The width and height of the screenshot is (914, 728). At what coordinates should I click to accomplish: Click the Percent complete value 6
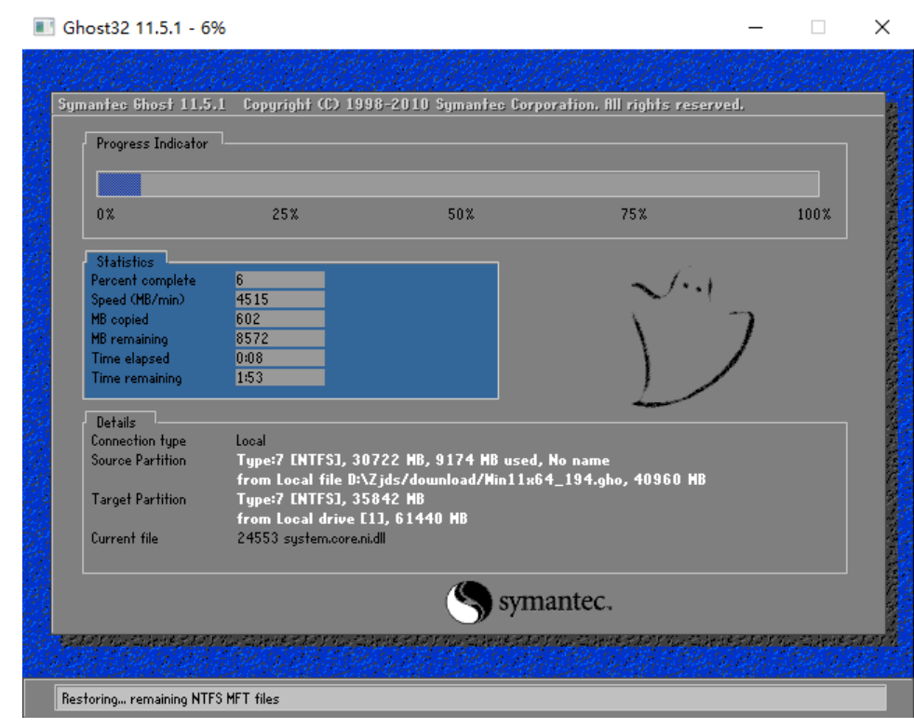pyautogui.click(x=280, y=280)
